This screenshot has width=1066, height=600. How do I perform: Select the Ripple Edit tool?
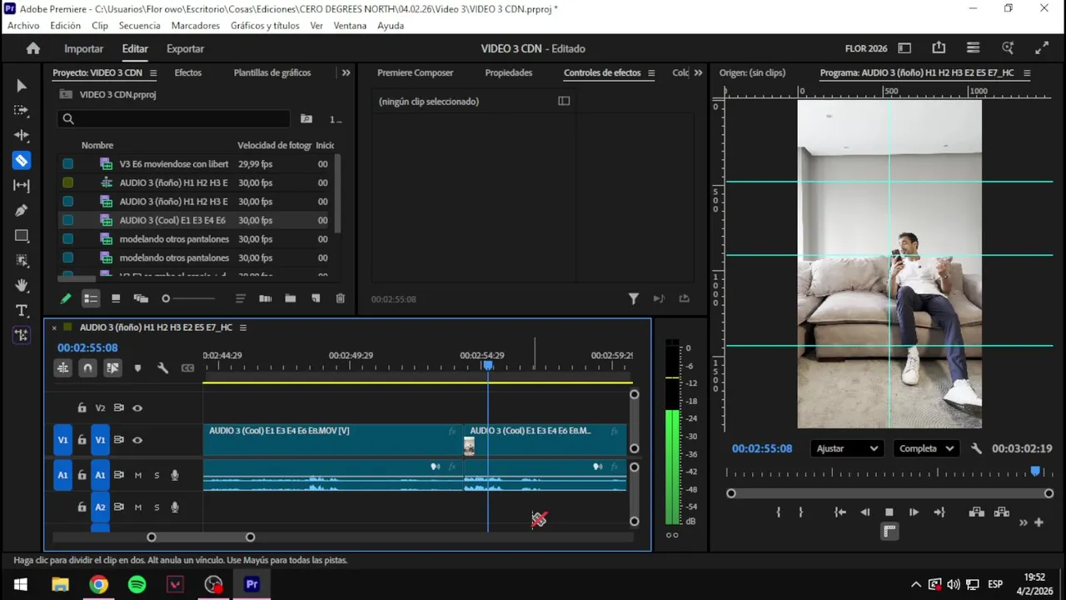pyautogui.click(x=22, y=135)
